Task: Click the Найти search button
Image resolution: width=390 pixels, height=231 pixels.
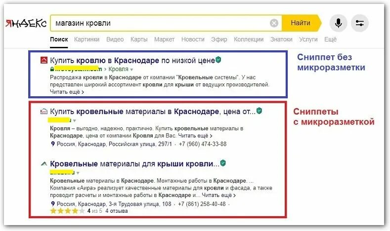Action: 301,23
